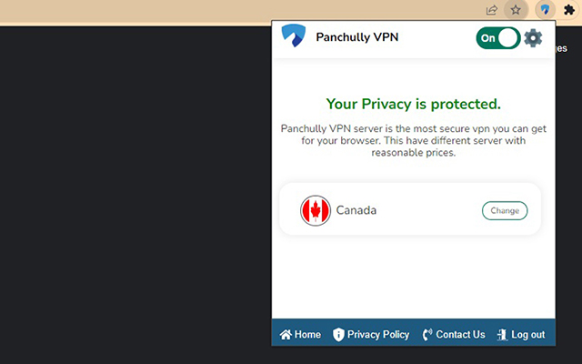Screen dimensions: 582x364
Task: Click the door icon beside Log out
Action: 502,335
